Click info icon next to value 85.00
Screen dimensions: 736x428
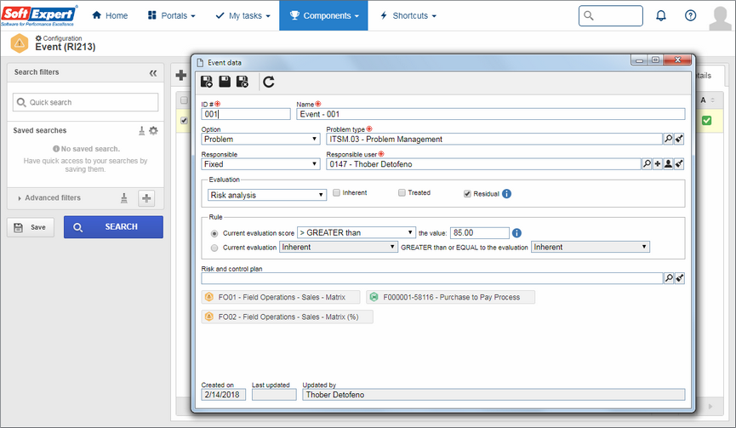click(x=516, y=233)
